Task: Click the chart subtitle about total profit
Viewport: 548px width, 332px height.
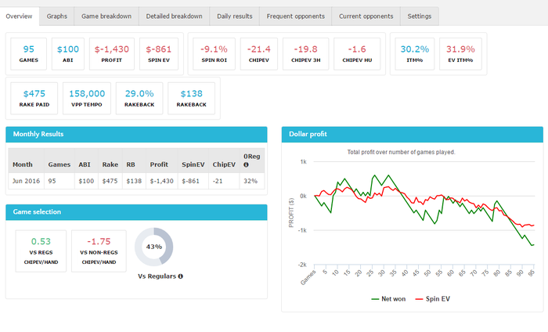Action: click(x=401, y=153)
